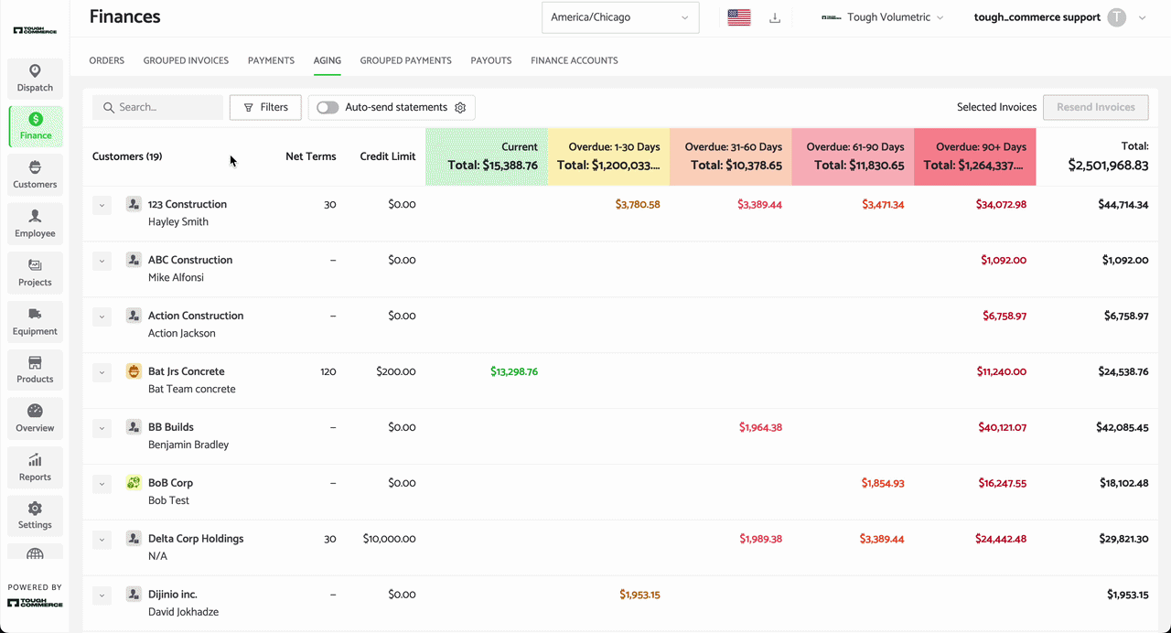Click the Bat Jrs Concrete avatar icon
The image size is (1171, 633).
[134, 371]
